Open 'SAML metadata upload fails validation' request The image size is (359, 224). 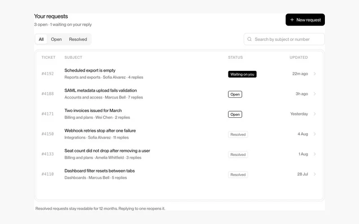tap(101, 90)
